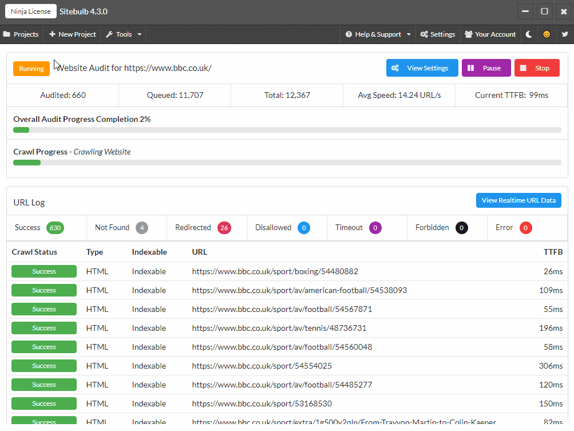Viewport: 574px width, 431px height.
Task: Click the sport/54554025 URL
Action: 262,366
